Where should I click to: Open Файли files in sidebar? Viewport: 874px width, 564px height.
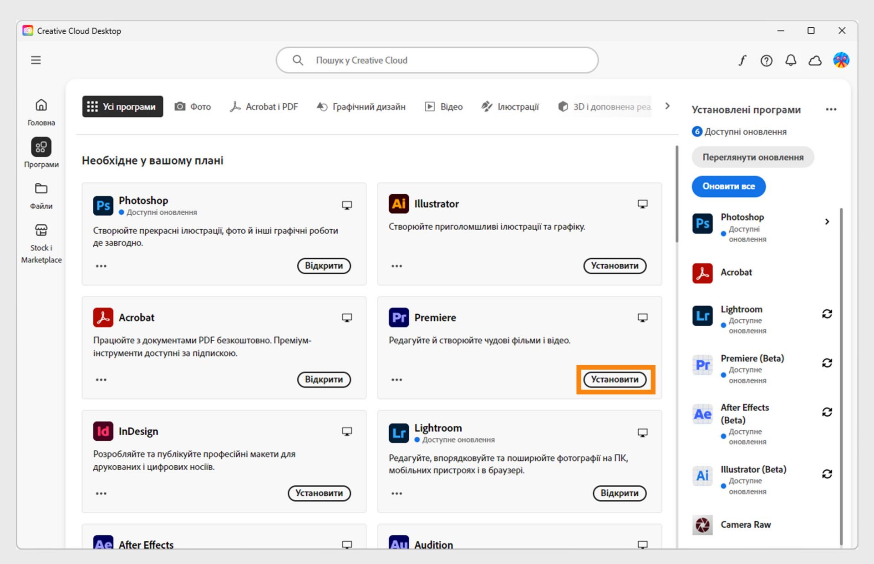[x=41, y=196]
